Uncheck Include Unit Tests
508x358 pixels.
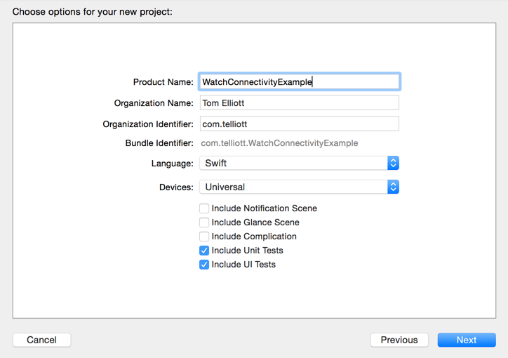pos(204,251)
